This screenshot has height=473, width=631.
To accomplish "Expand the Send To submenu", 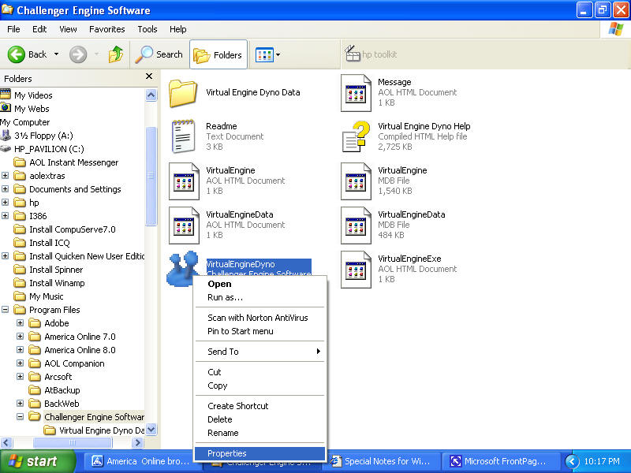I will 260,352.
